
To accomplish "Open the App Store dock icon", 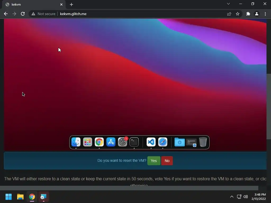I will 111,142.
